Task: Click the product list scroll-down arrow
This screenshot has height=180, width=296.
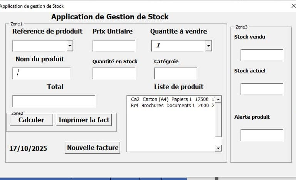Action: point(219,148)
